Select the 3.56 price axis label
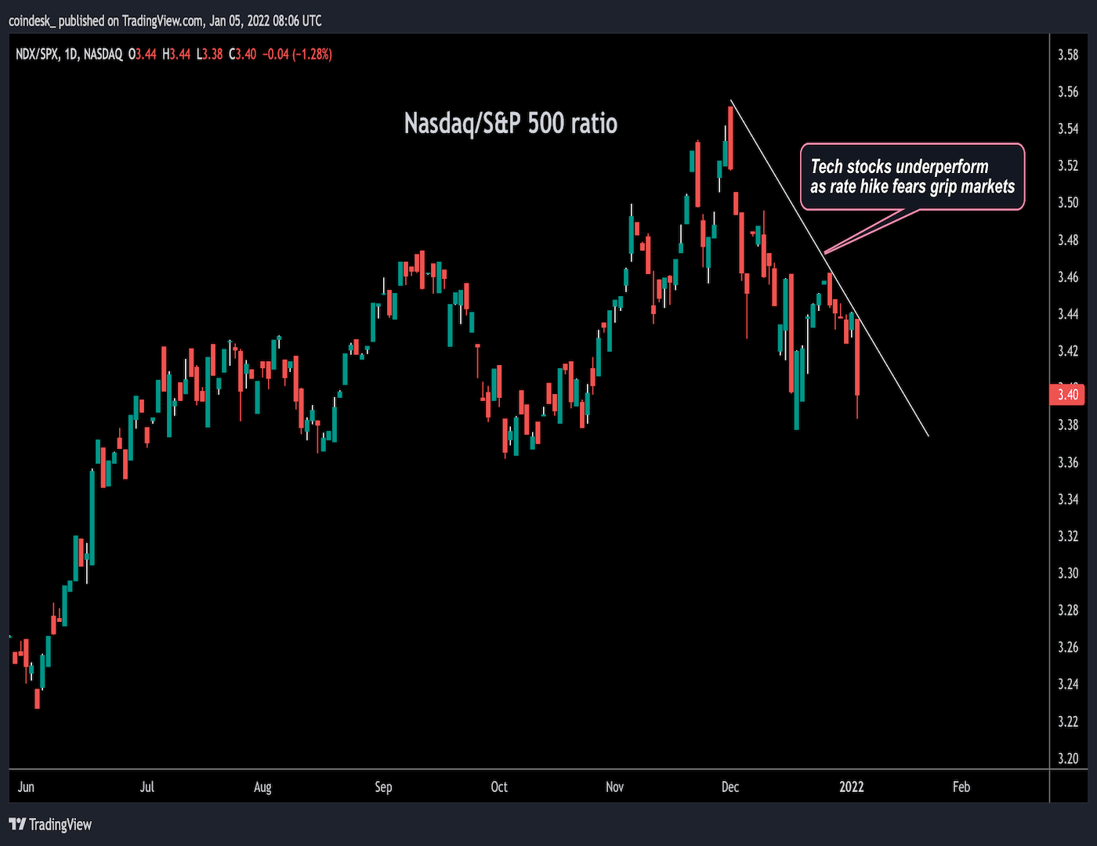Image resolution: width=1097 pixels, height=846 pixels. (x=1068, y=92)
